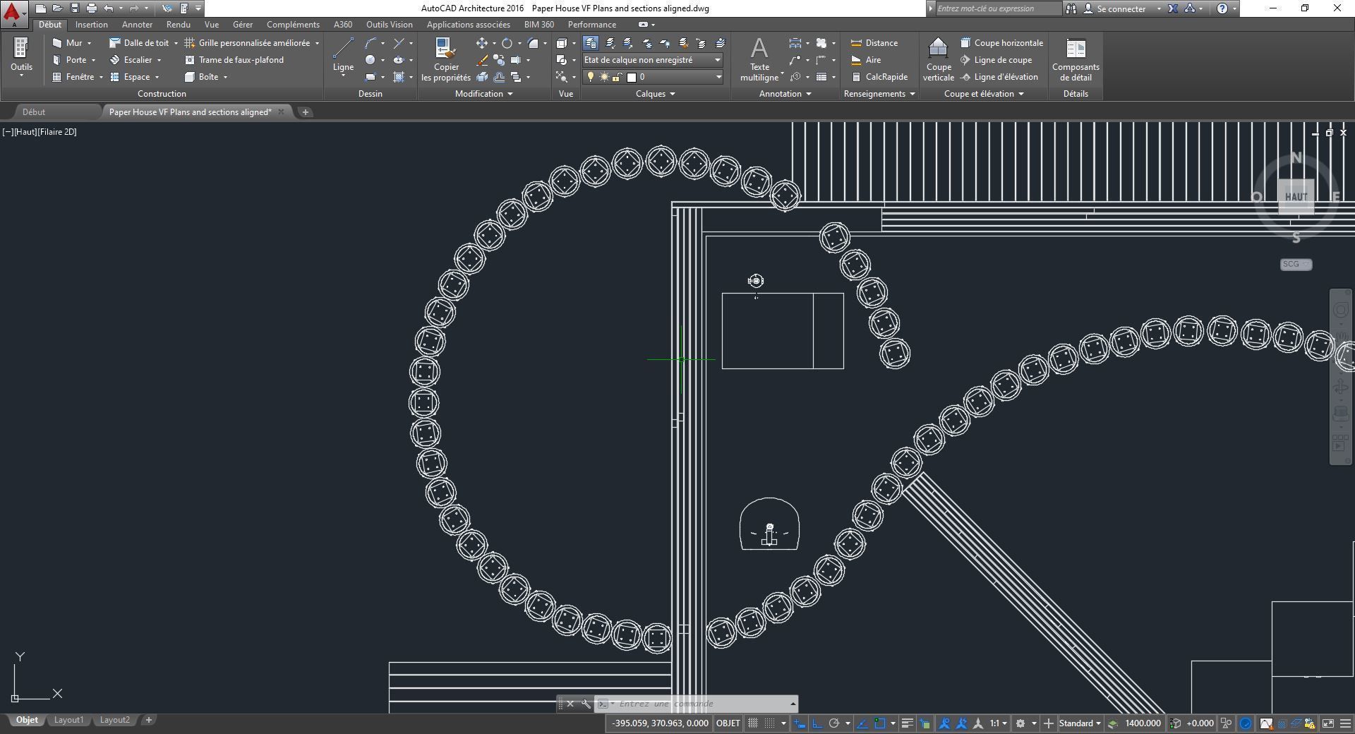Screen dimensions: 1355x734
Task: Toggle layer 0 on/off light bulb
Action: pyautogui.click(x=591, y=77)
